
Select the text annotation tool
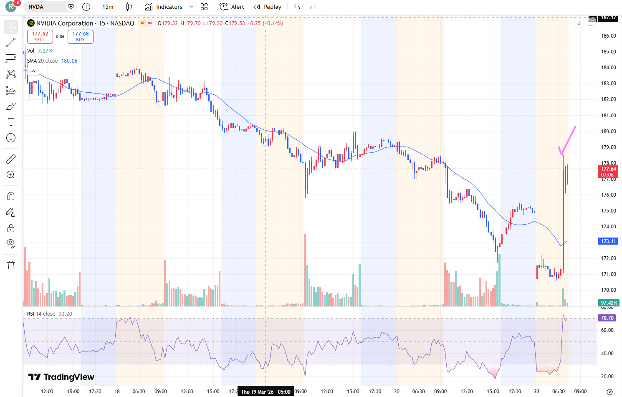click(11, 122)
